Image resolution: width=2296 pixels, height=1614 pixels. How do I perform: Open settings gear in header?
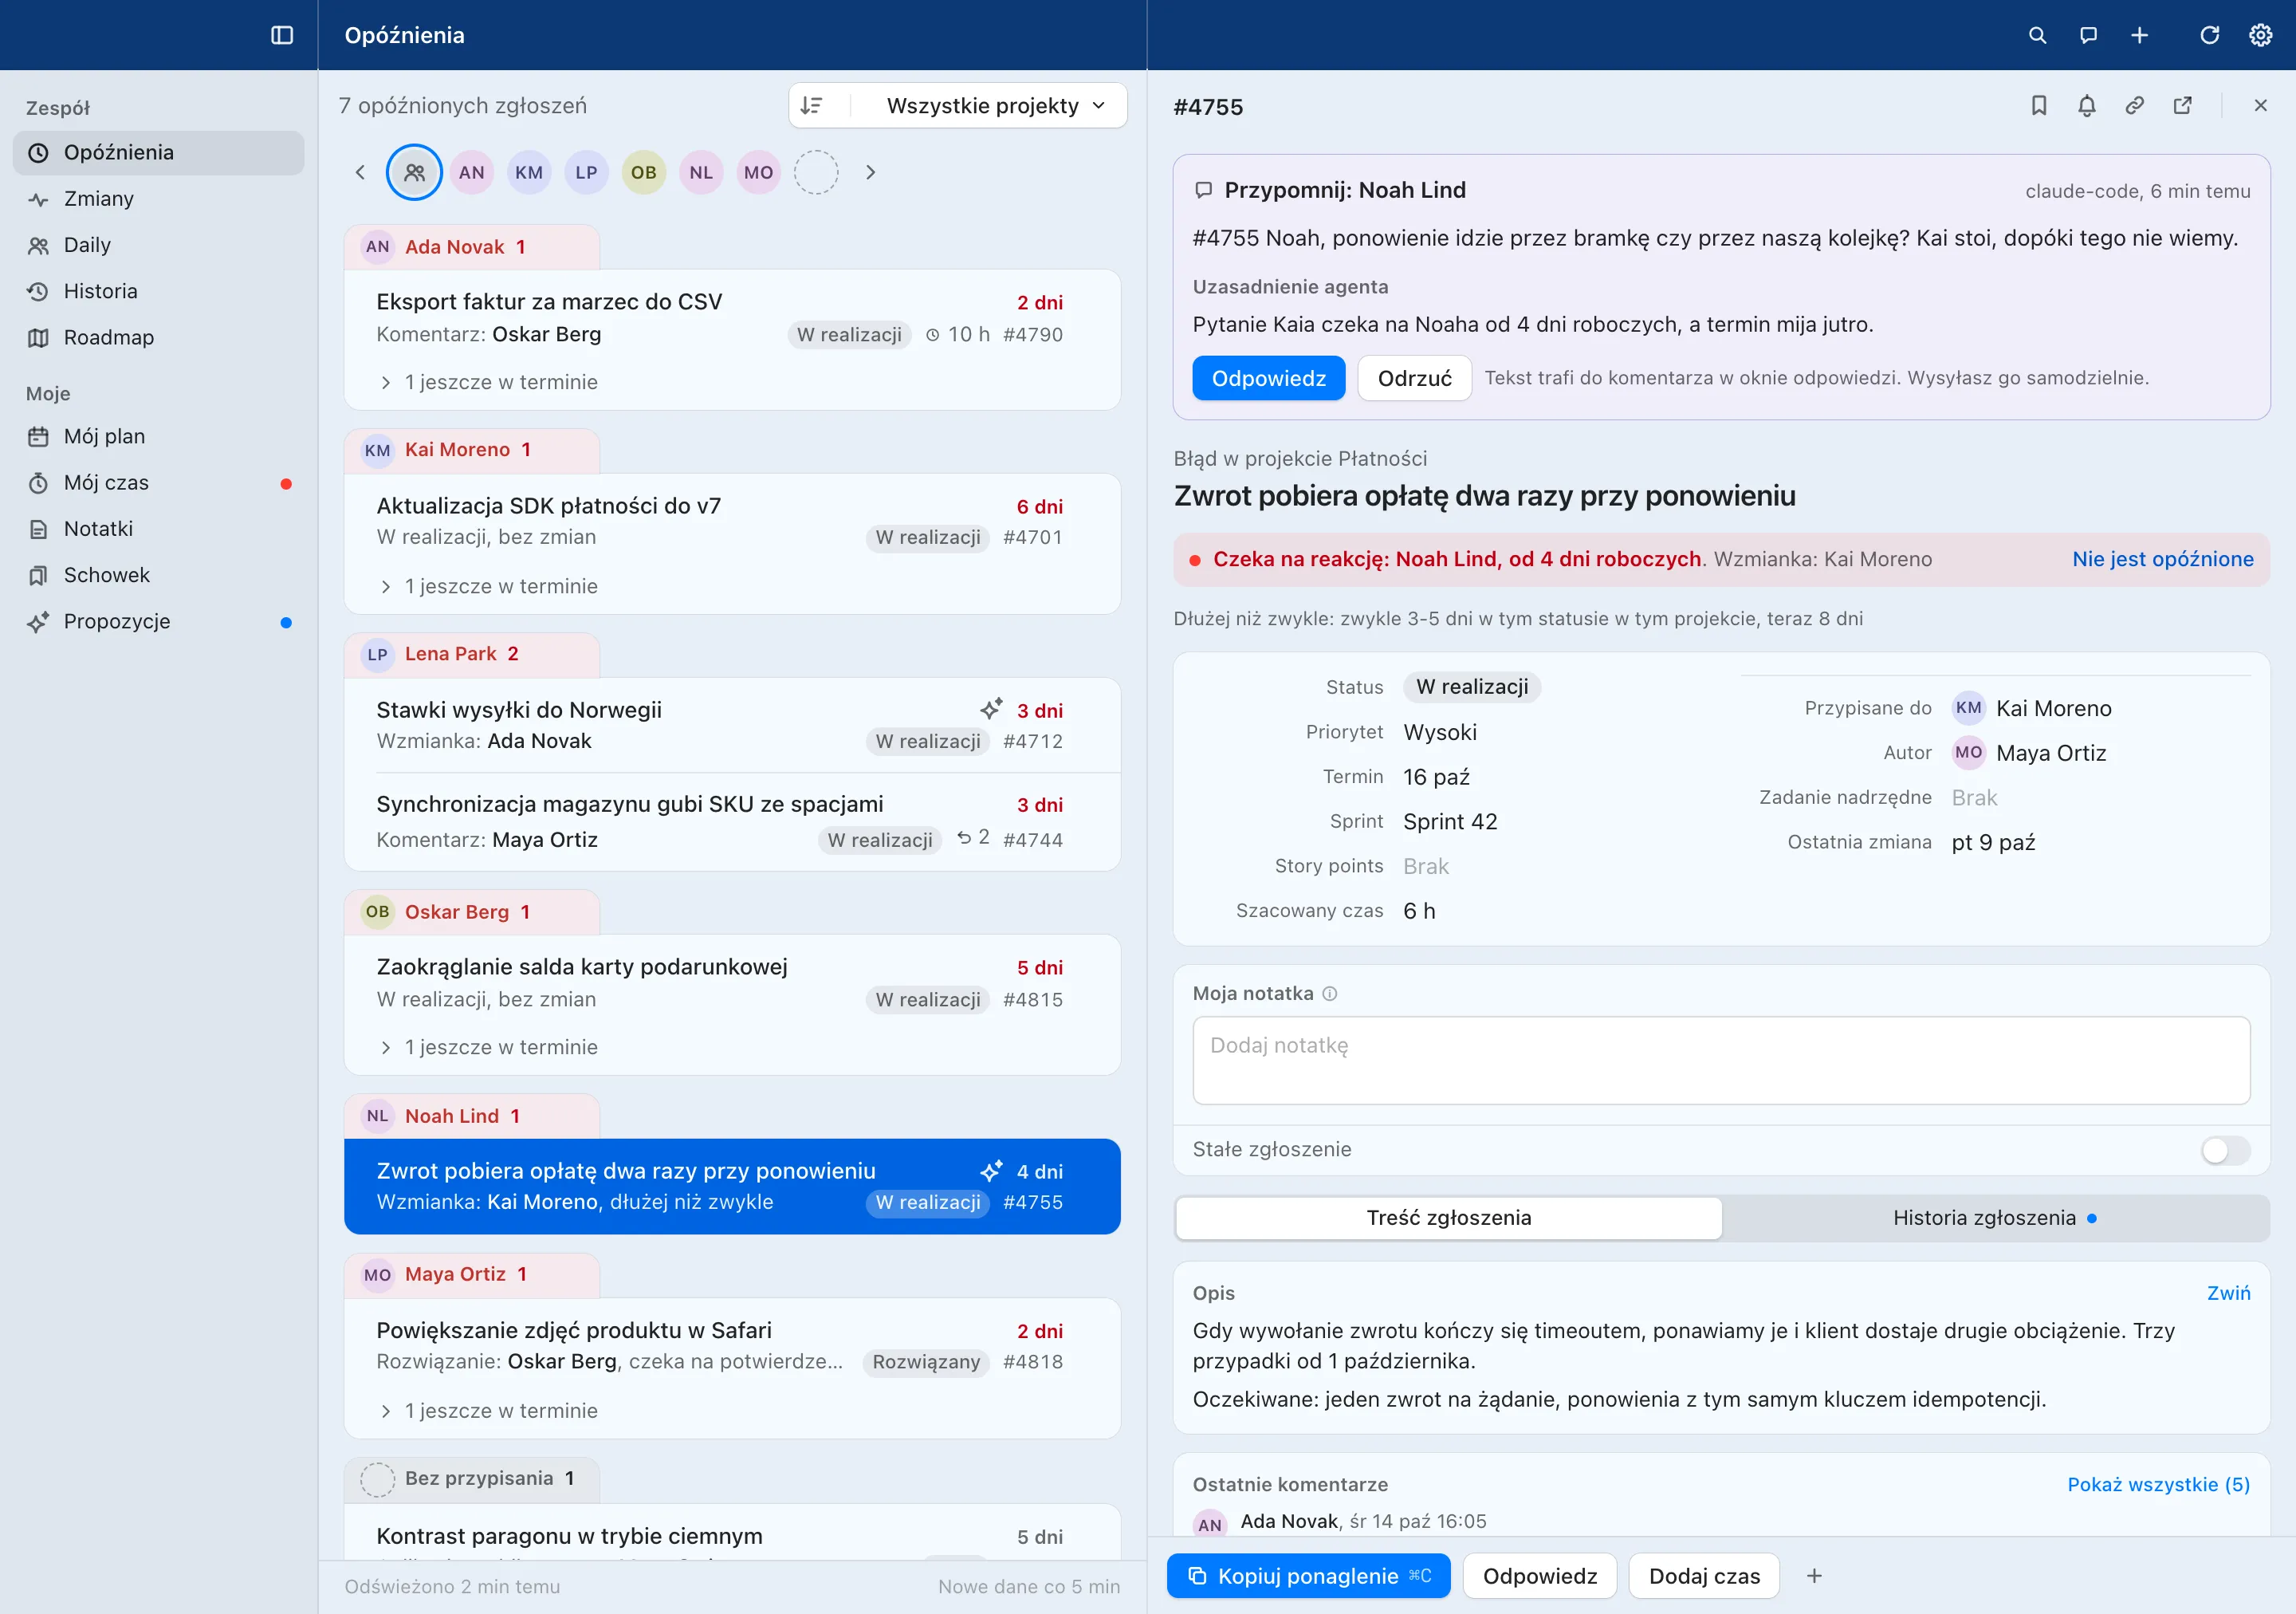(2260, 35)
